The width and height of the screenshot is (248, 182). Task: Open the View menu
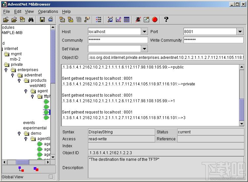(x=29, y=12)
